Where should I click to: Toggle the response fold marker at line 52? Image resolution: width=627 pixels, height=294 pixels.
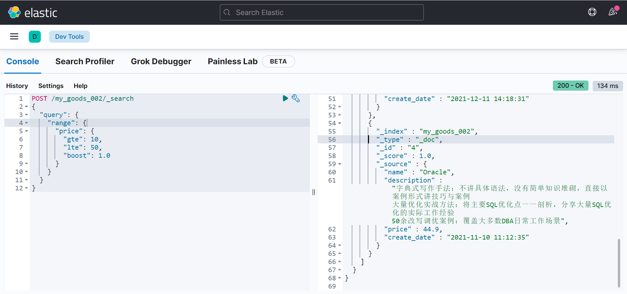[340, 107]
